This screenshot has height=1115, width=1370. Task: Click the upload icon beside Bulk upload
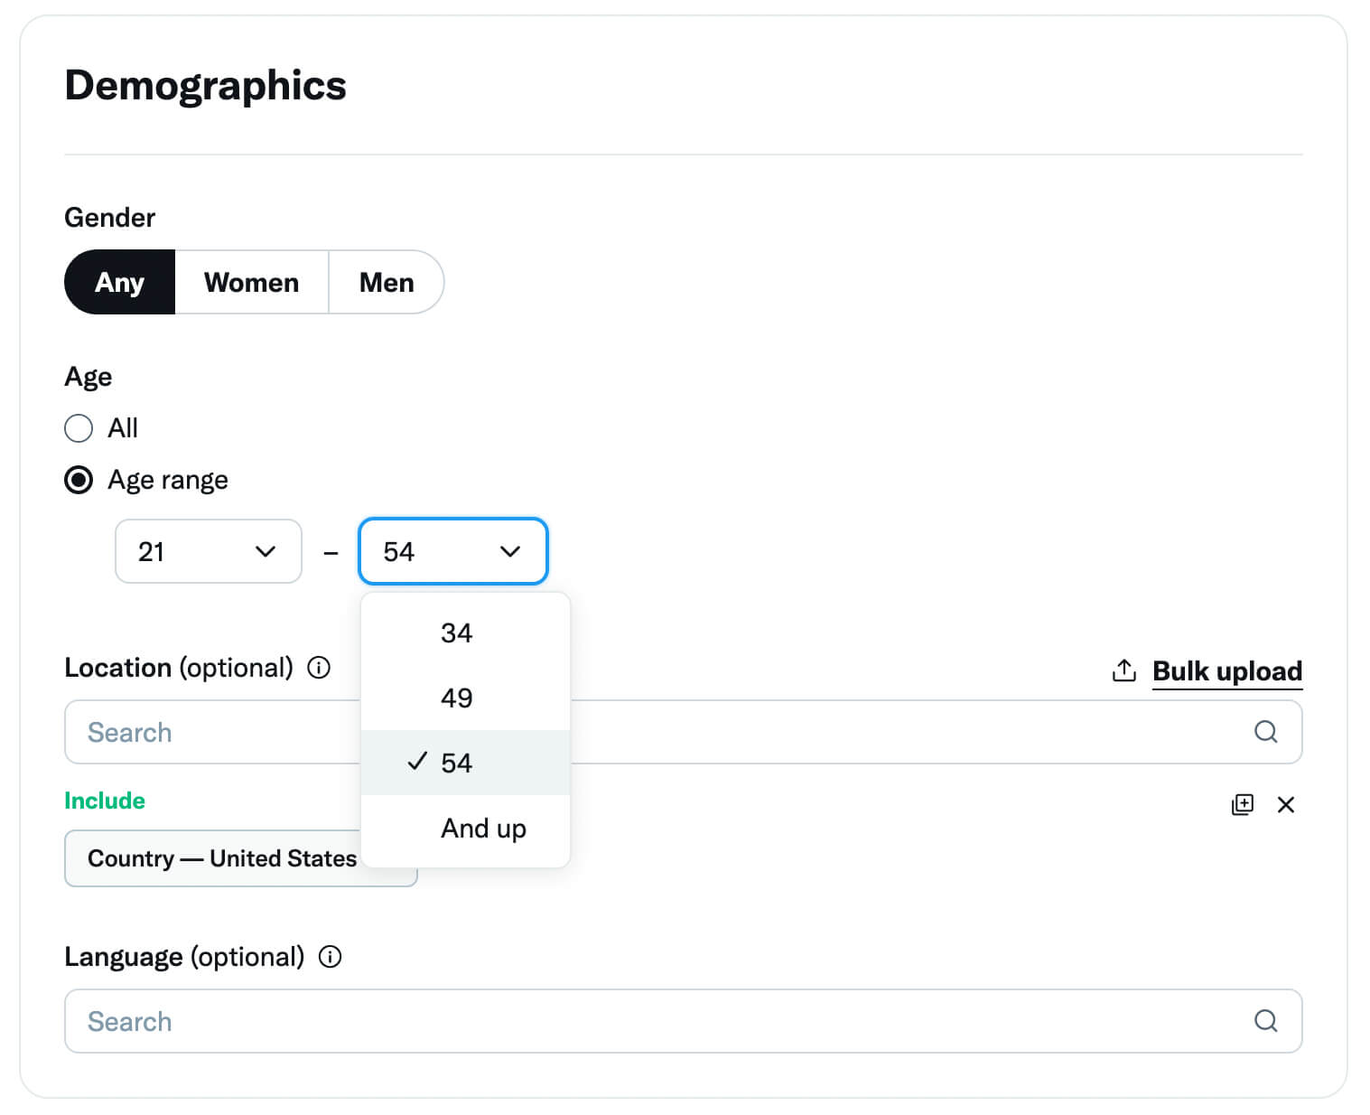[1124, 670]
